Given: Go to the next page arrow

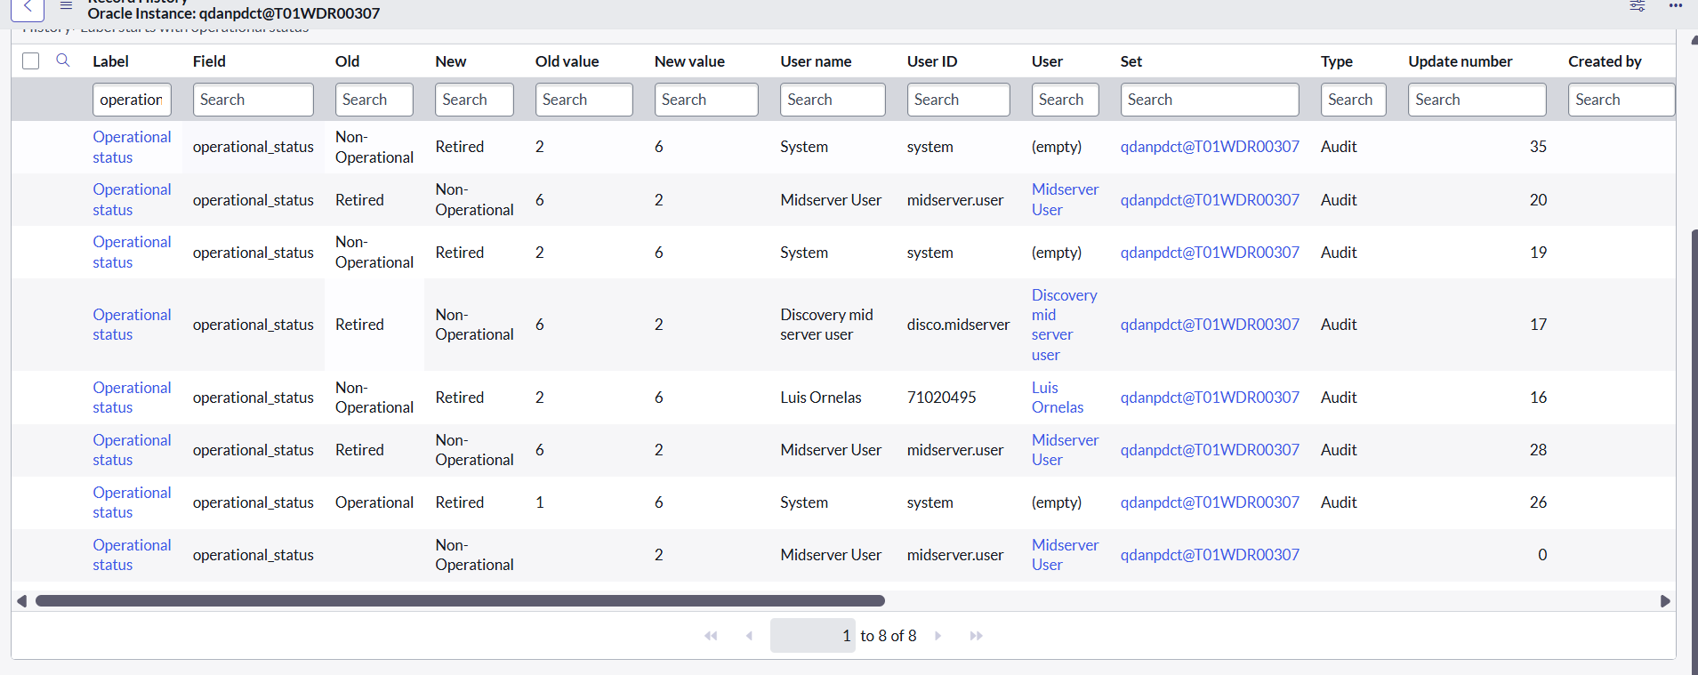Looking at the screenshot, I should tap(938, 636).
